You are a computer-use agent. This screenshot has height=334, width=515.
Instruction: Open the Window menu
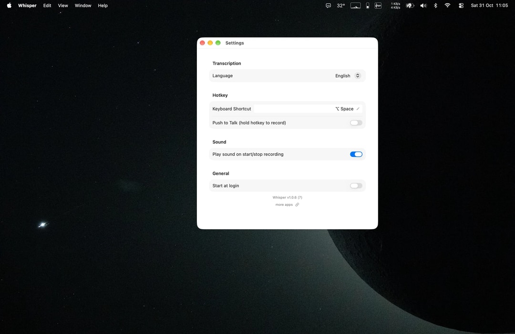[83, 6]
